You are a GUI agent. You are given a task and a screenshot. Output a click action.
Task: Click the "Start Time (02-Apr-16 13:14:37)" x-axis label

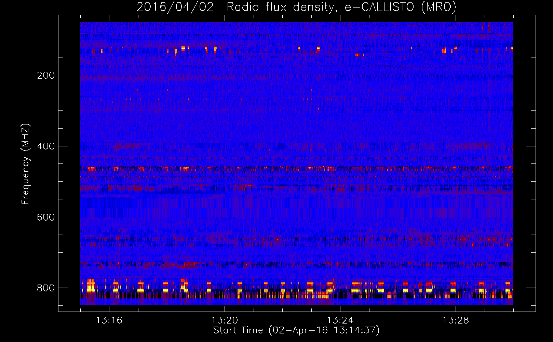(296, 330)
